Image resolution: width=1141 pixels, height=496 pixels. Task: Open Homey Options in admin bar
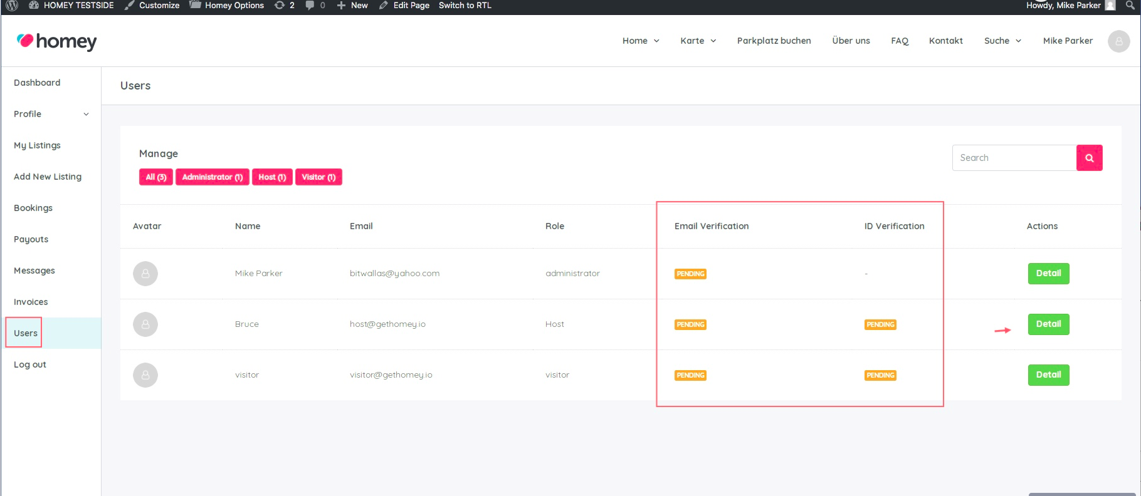(227, 6)
